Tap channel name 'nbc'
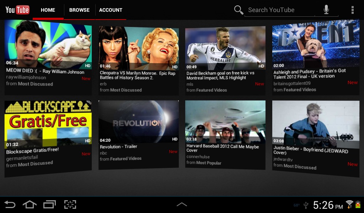The image size is (364, 213). [x=103, y=153]
